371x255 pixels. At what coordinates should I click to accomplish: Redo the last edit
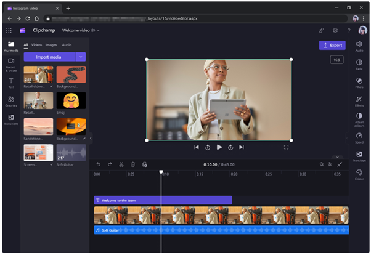coord(110,164)
